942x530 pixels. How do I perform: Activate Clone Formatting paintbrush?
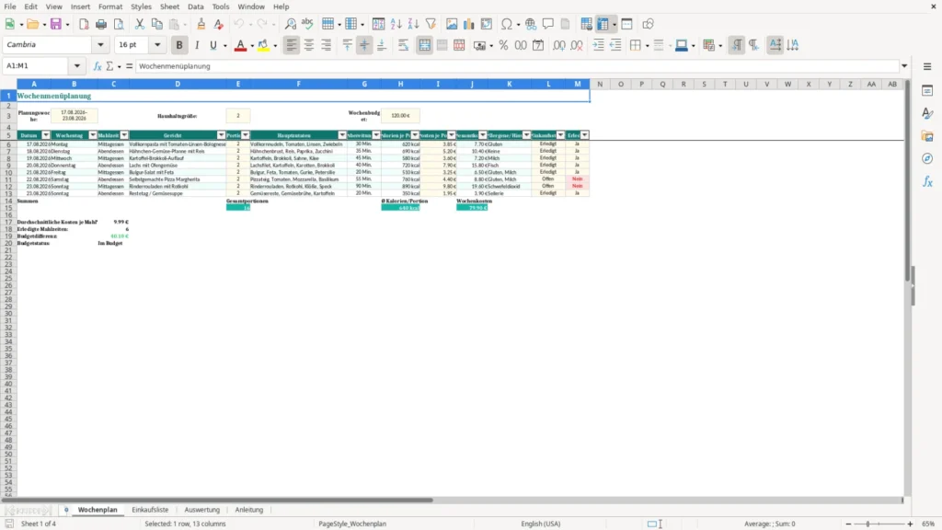click(x=201, y=24)
